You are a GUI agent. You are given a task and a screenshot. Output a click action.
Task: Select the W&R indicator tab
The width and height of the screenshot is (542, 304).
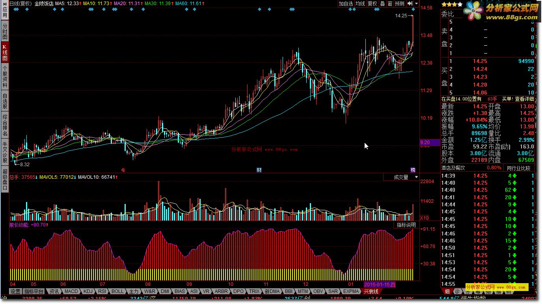pyautogui.click(x=150, y=291)
